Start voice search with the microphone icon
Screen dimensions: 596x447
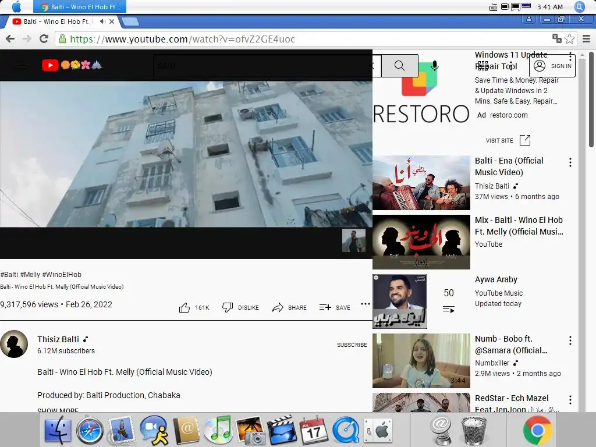tap(434, 65)
